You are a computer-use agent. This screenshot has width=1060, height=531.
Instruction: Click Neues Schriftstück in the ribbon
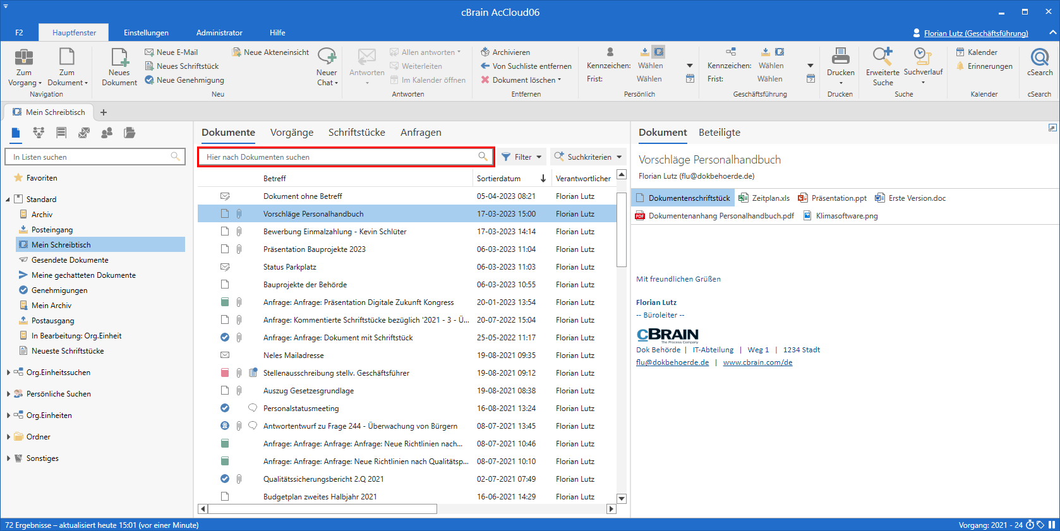coord(182,66)
